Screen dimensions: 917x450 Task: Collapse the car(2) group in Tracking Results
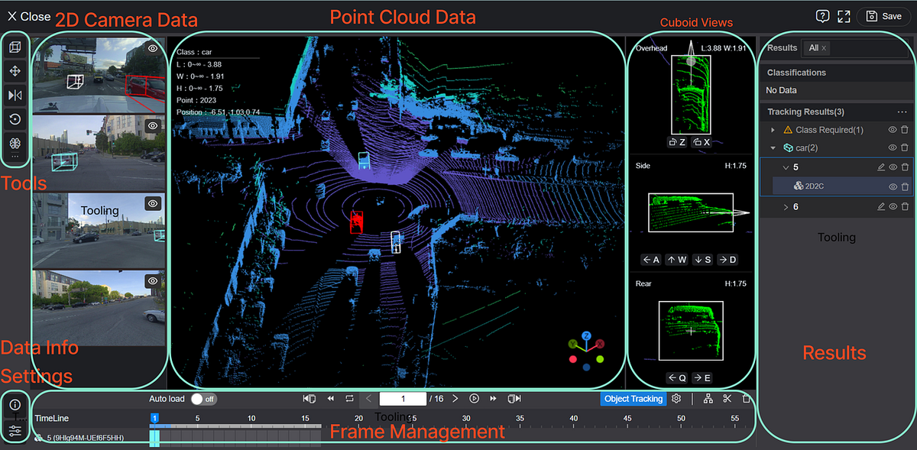pos(772,147)
